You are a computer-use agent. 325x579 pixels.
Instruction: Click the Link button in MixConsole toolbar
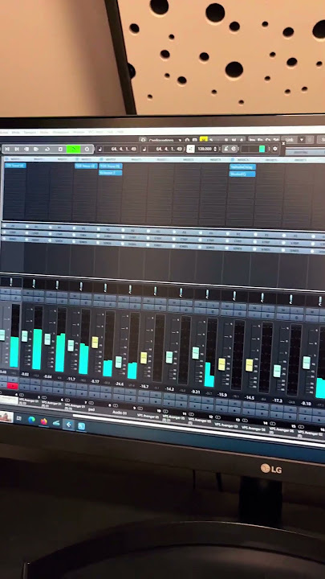click(x=290, y=140)
